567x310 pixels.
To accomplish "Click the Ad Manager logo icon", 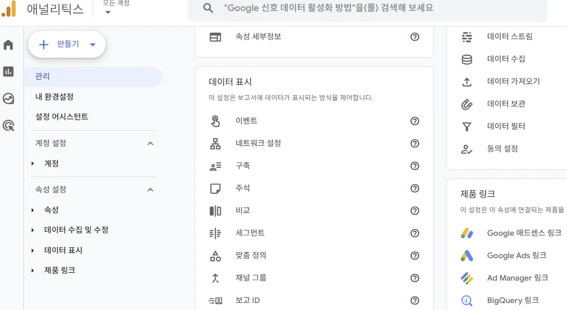I will (467, 278).
